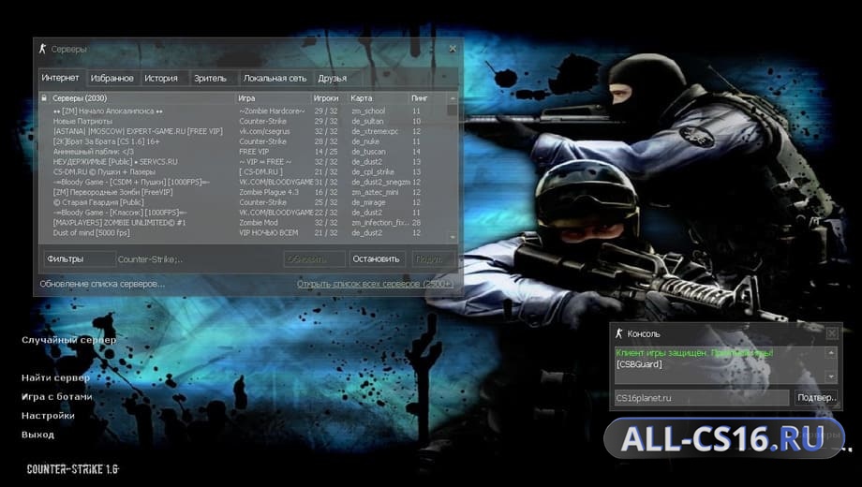Click the Подтвер.. button in the console
Viewport: 862px width, 487px height.
816,397
